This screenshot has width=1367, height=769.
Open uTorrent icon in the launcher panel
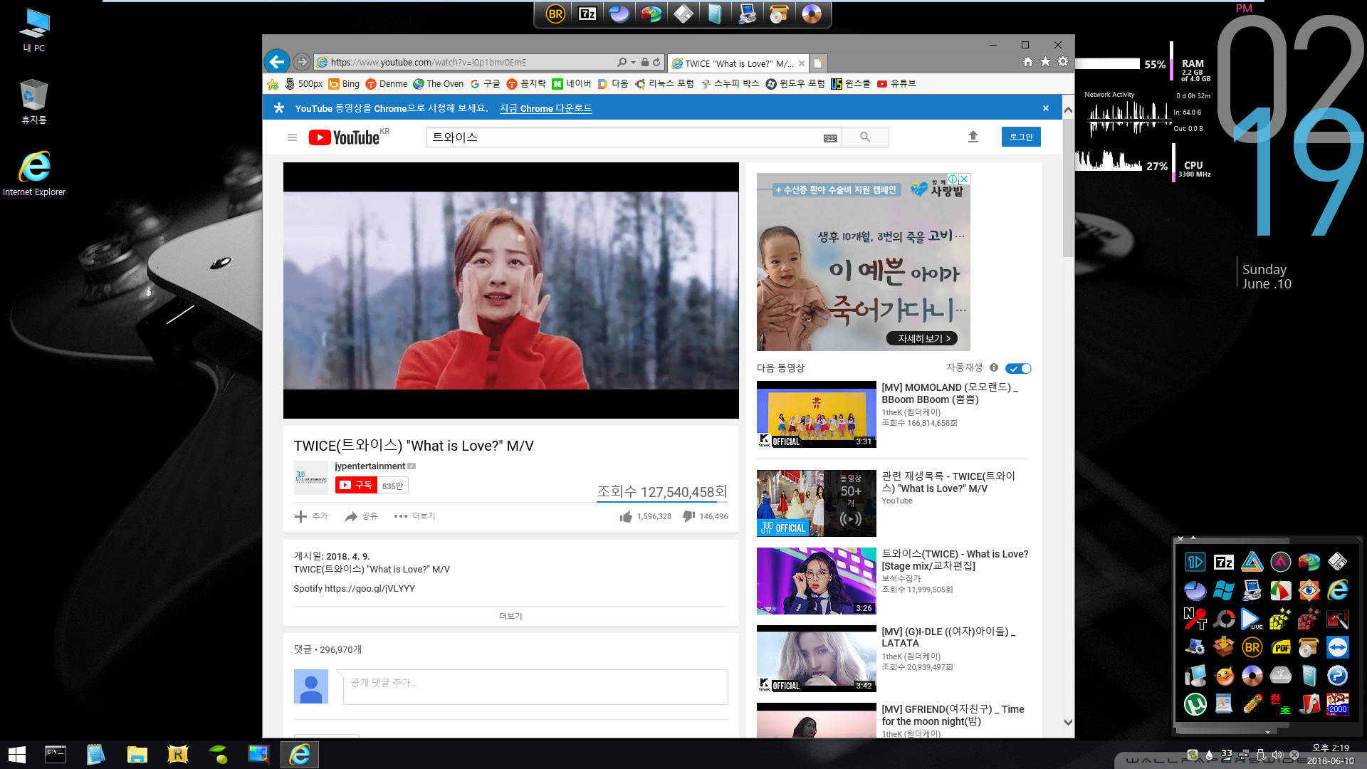coord(1195,704)
